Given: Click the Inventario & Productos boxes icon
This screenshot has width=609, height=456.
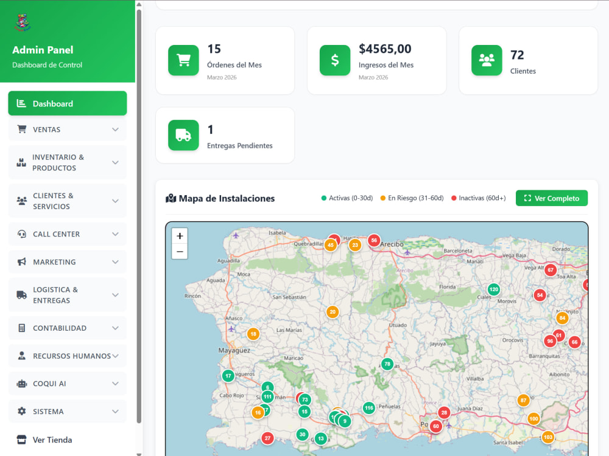Looking at the screenshot, I should click(x=21, y=162).
